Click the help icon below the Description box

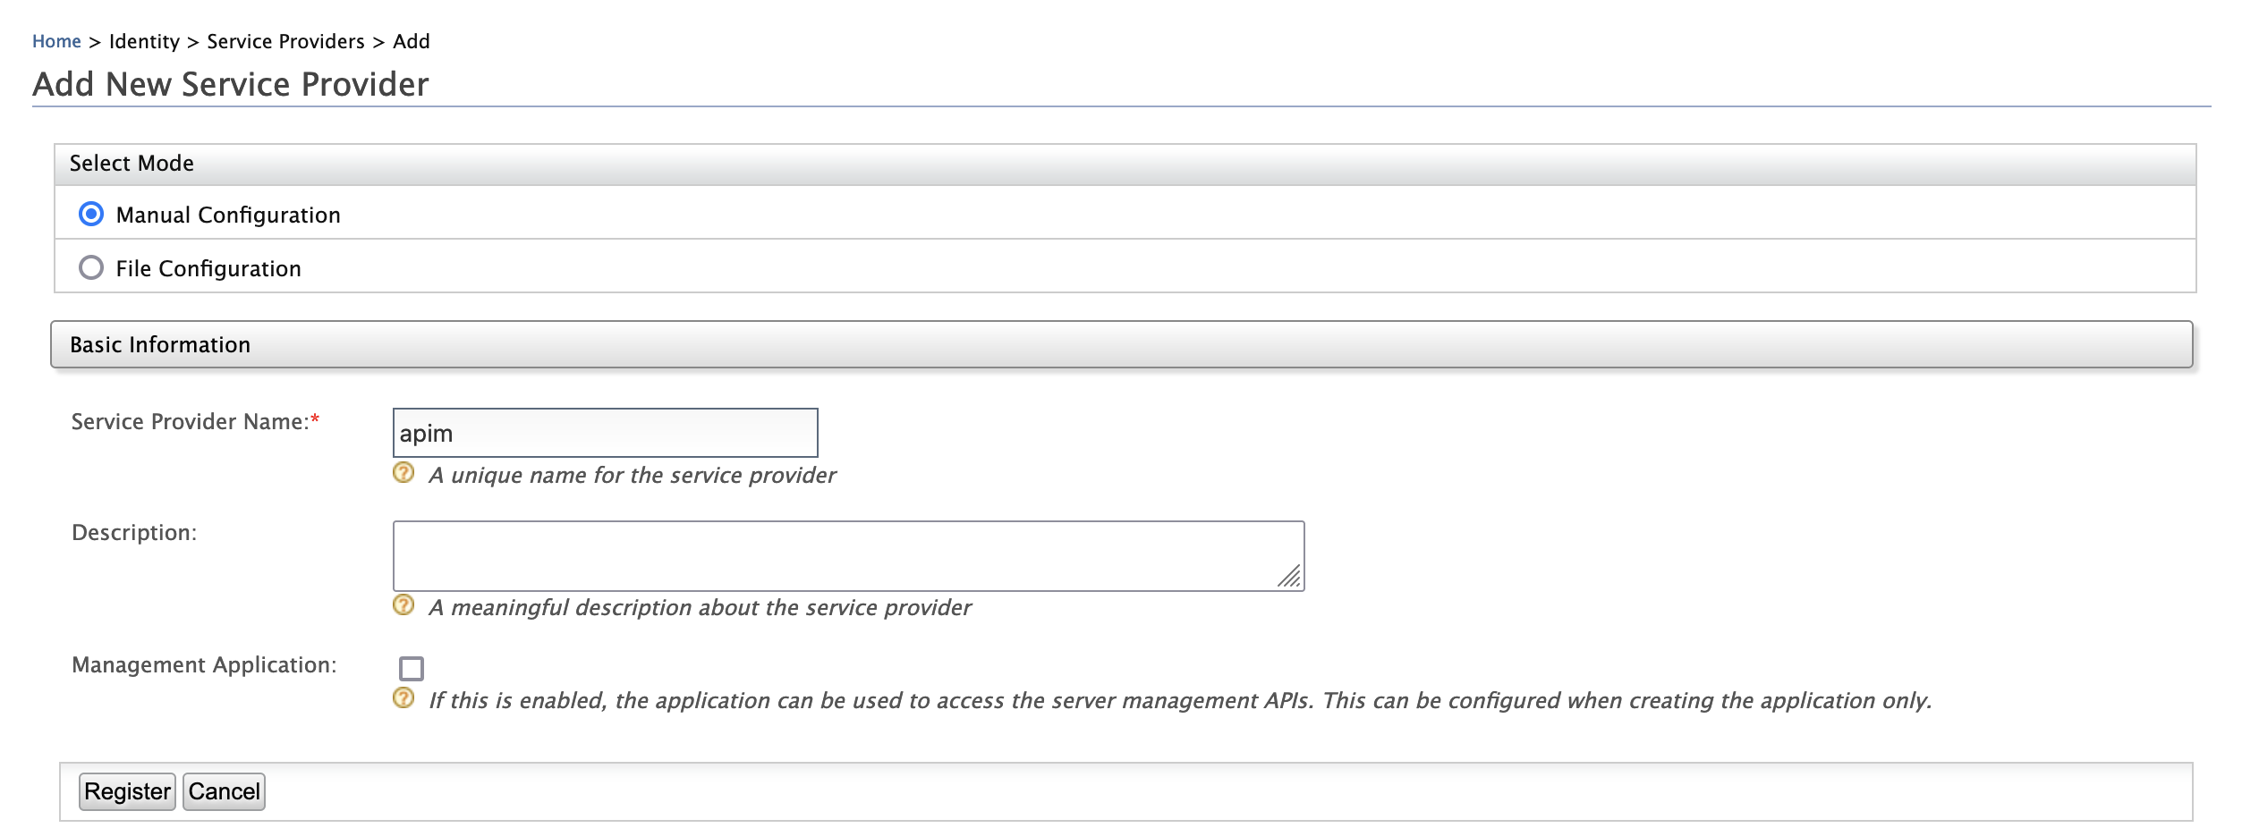pyautogui.click(x=404, y=604)
